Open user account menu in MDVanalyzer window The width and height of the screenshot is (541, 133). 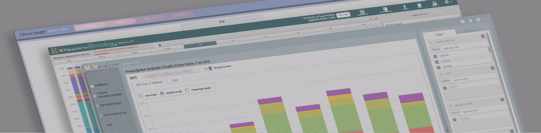pyautogui.click(x=480, y=20)
